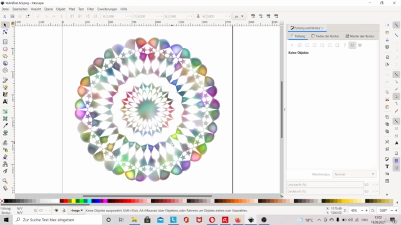Select the Calligraphy tool
This screenshot has width=401, height=225.
pos(5,94)
